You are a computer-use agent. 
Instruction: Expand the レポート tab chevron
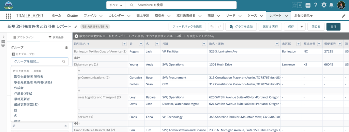tap(286, 16)
